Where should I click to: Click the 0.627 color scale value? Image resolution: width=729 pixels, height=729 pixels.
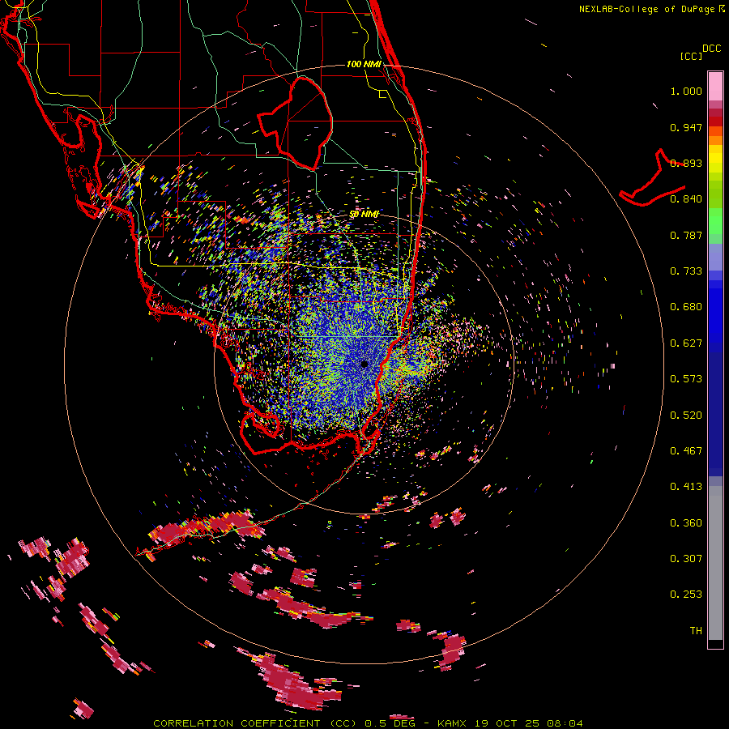click(x=686, y=343)
